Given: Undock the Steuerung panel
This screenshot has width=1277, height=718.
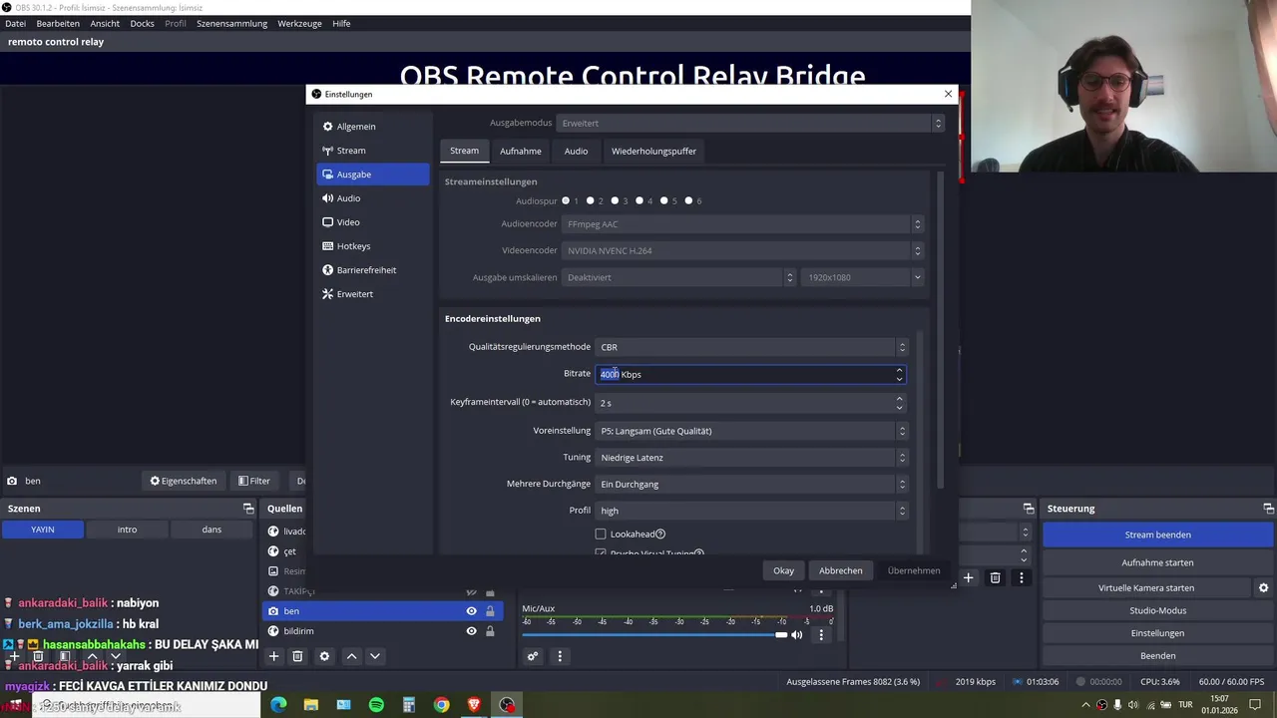Looking at the screenshot, I should tap(1267, 509).
